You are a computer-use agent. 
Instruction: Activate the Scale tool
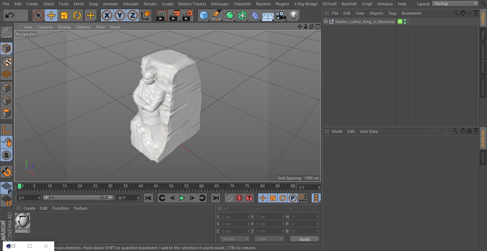(64, 15)
